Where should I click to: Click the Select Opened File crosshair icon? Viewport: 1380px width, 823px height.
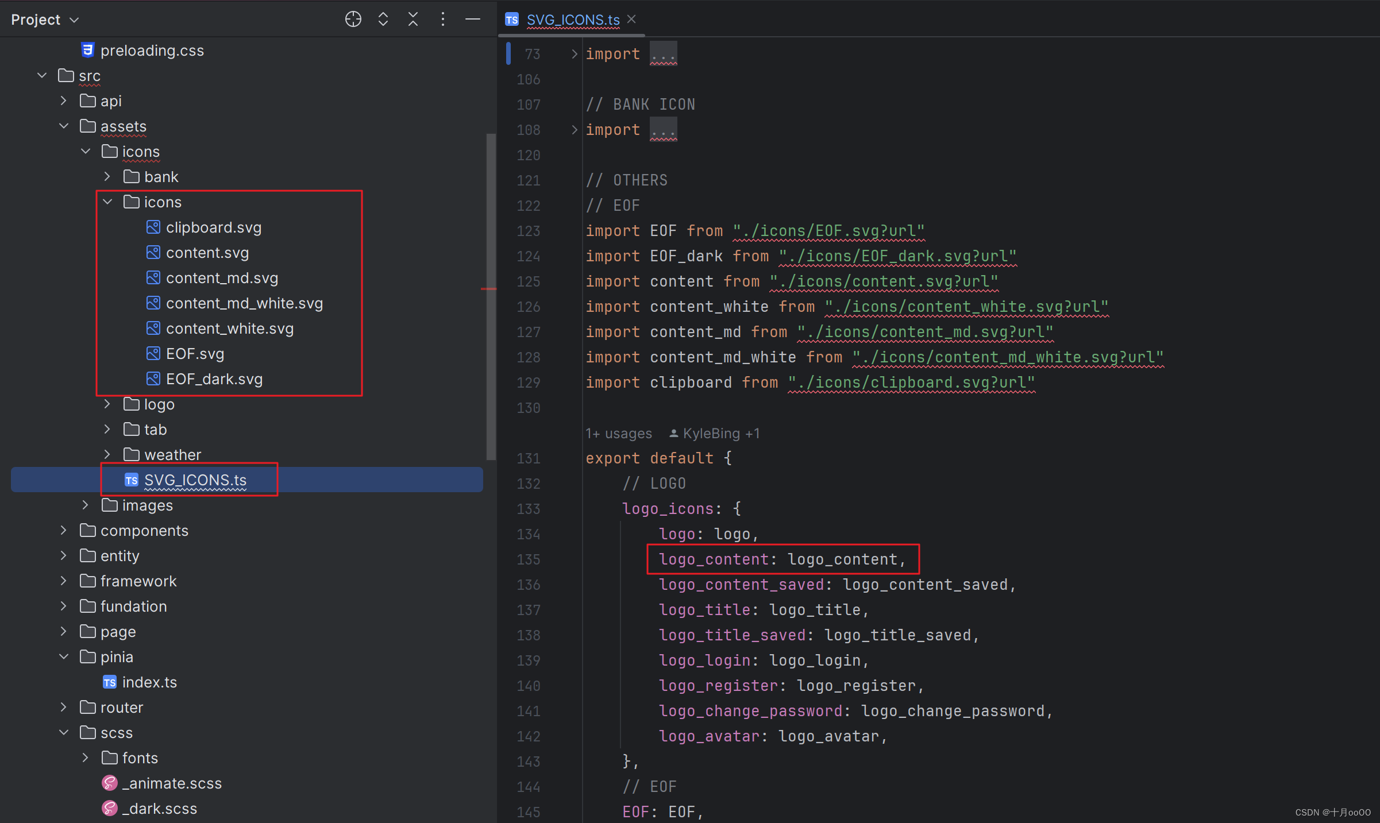(x=353, y=19)
